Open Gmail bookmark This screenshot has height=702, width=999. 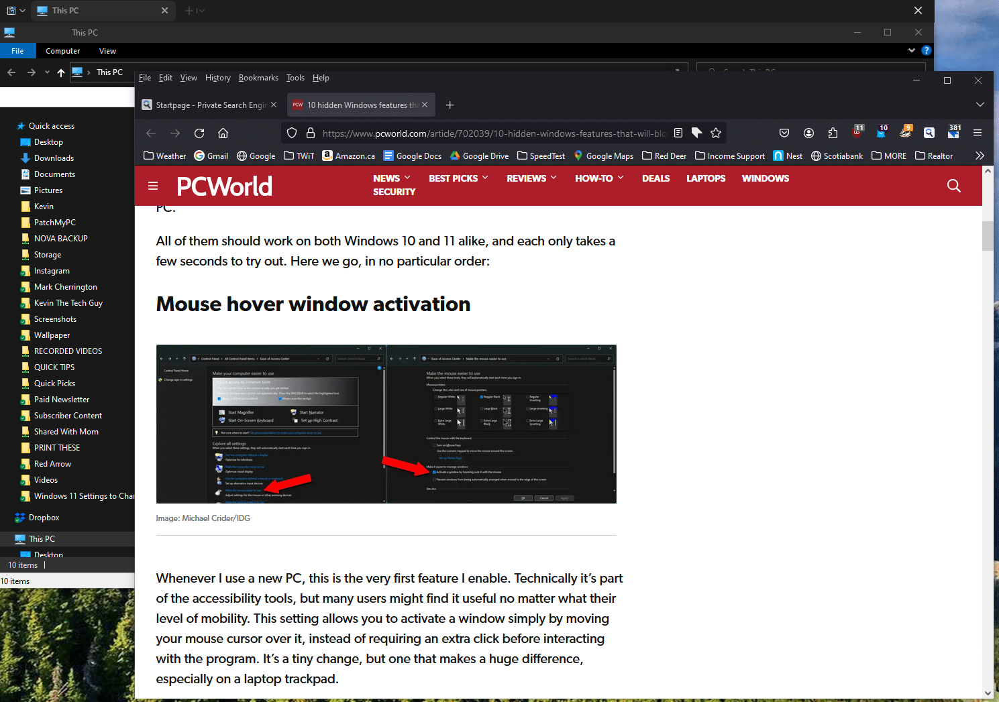pyautogui.click(x=211, y=156)
